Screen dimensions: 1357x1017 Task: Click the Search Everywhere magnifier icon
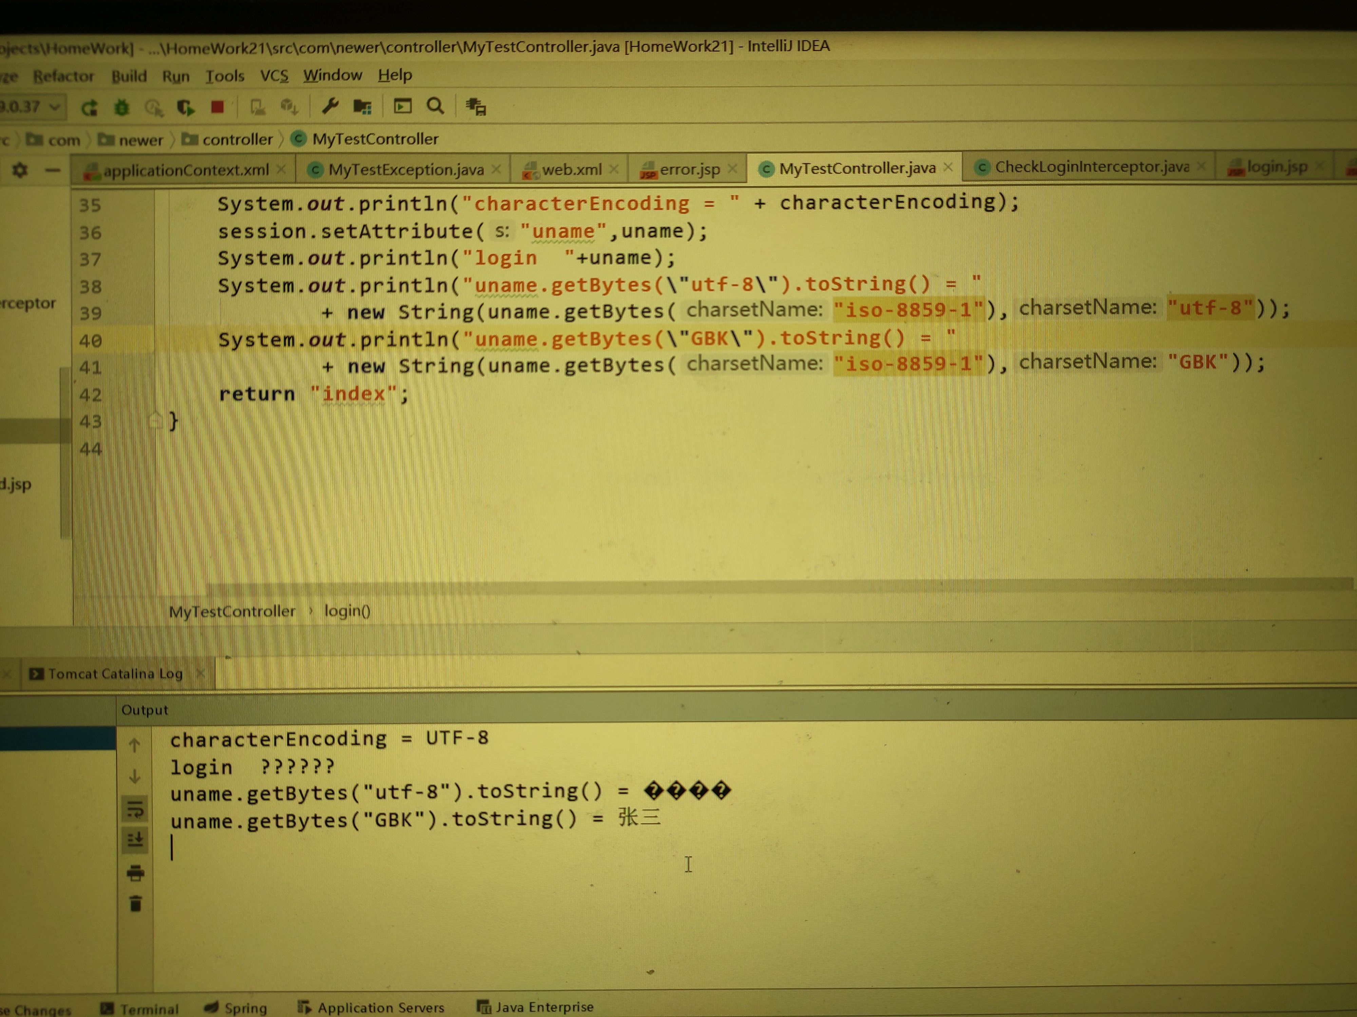[436, 106]
